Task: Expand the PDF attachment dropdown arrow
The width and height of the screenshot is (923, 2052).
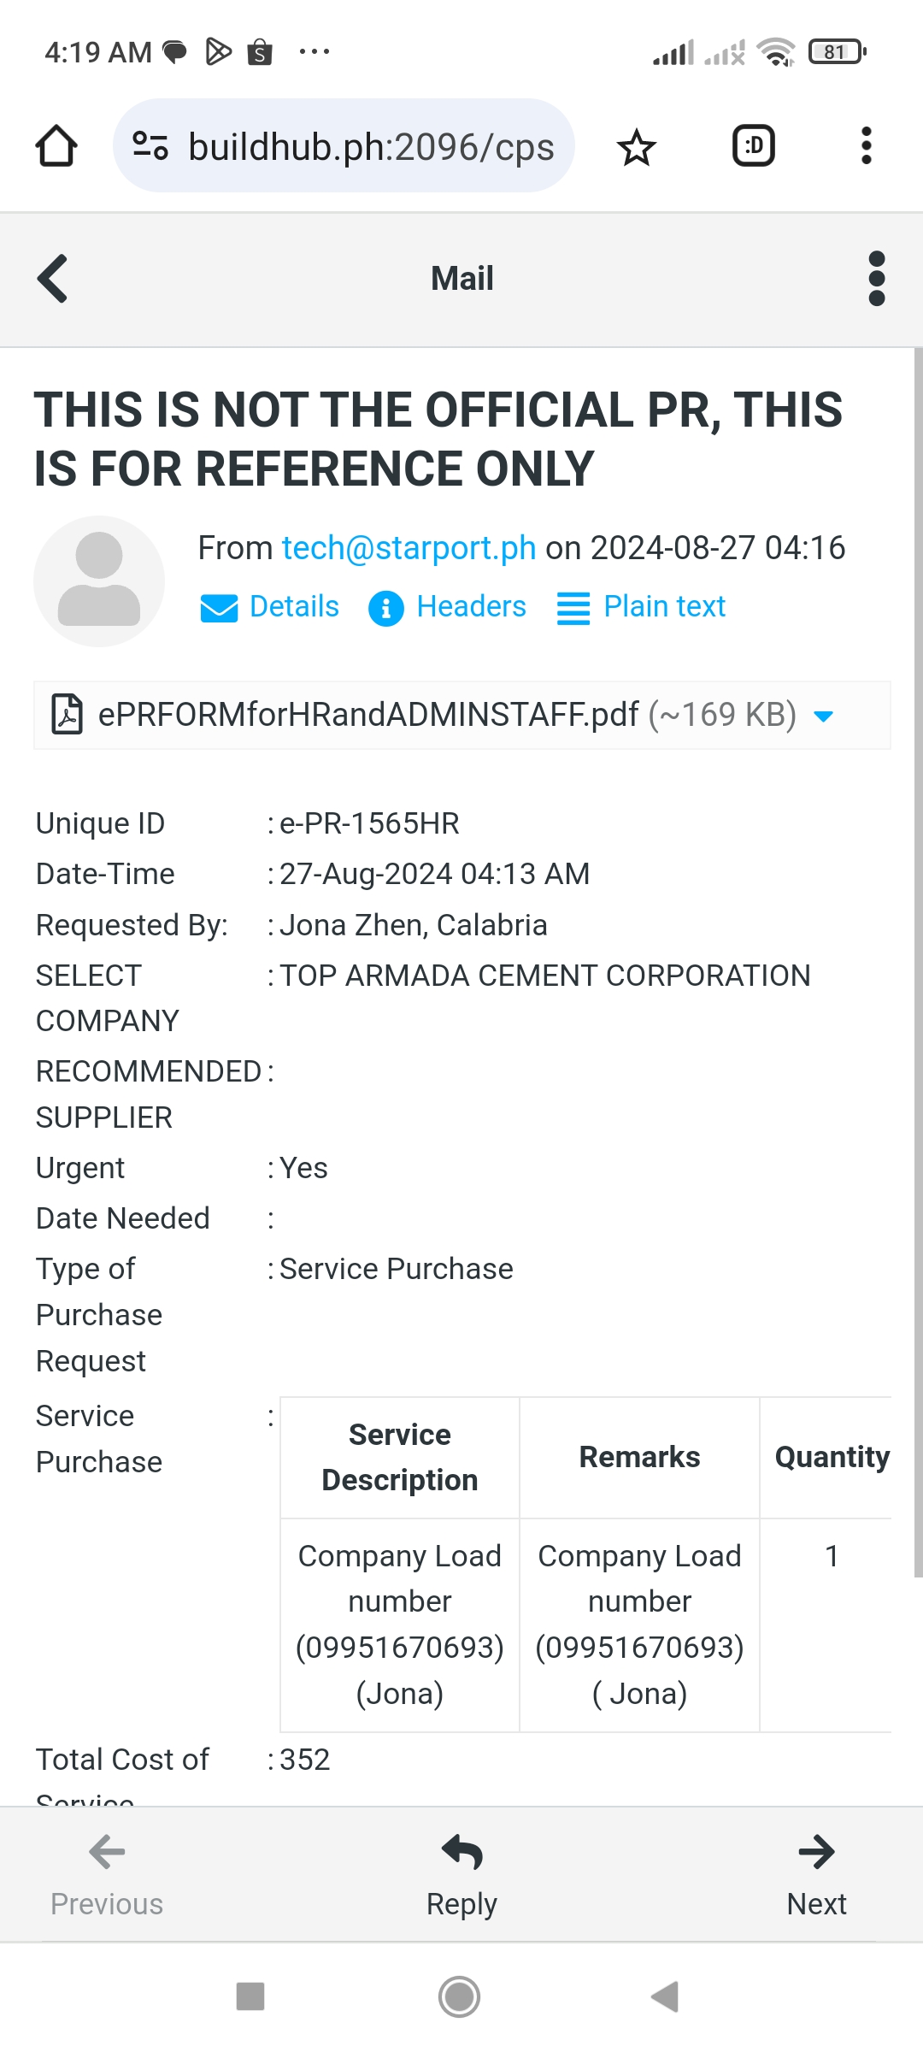Action: click(824, 716)
